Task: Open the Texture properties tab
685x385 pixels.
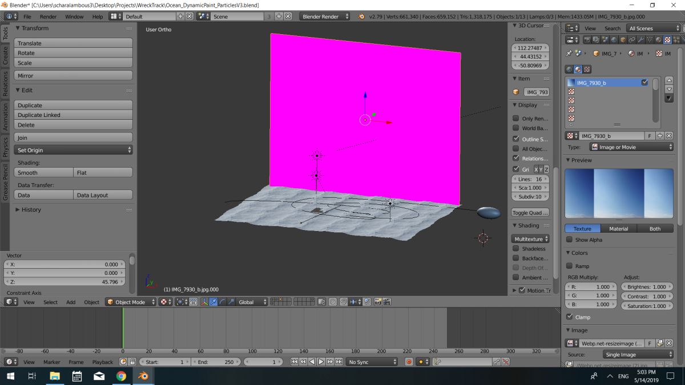Action: click(x=667, y=39)
